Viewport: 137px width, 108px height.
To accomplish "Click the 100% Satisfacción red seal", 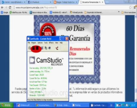I will pos(48,30).
